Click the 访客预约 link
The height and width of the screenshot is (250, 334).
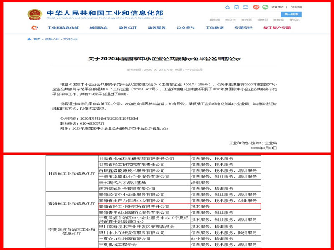point(278,7)
